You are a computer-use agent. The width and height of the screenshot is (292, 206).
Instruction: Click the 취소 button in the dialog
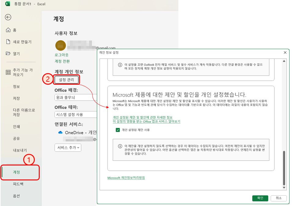point(279,198)
